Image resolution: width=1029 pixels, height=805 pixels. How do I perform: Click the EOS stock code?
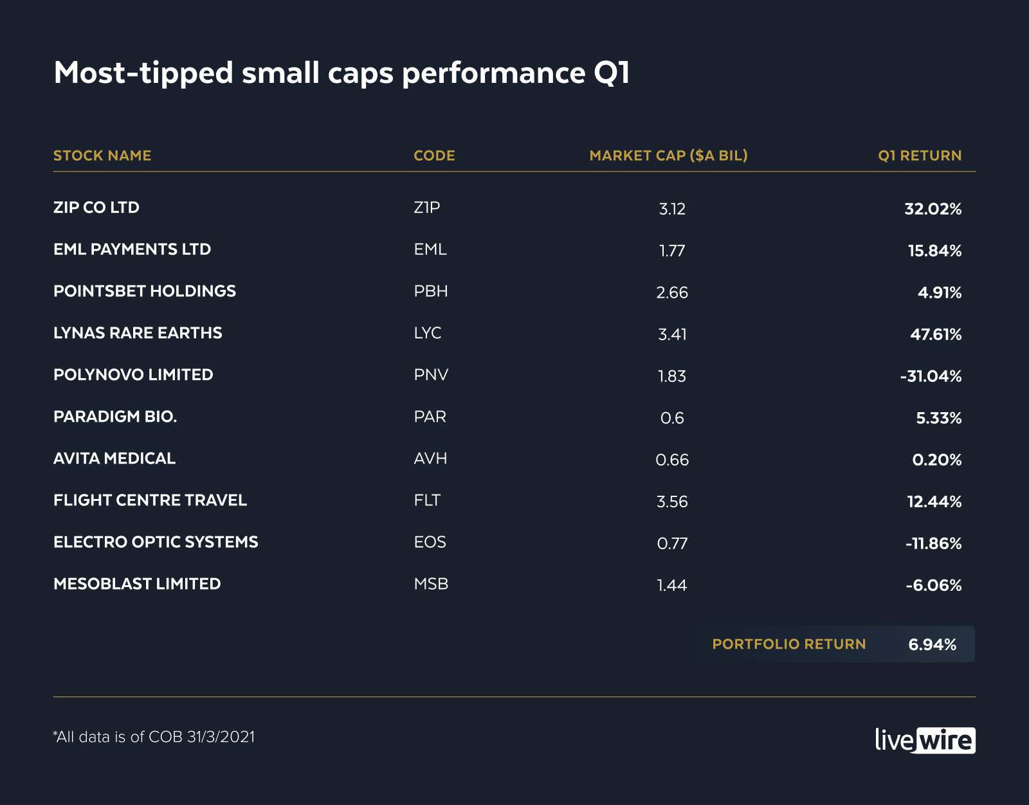click(x=430, y=542)
